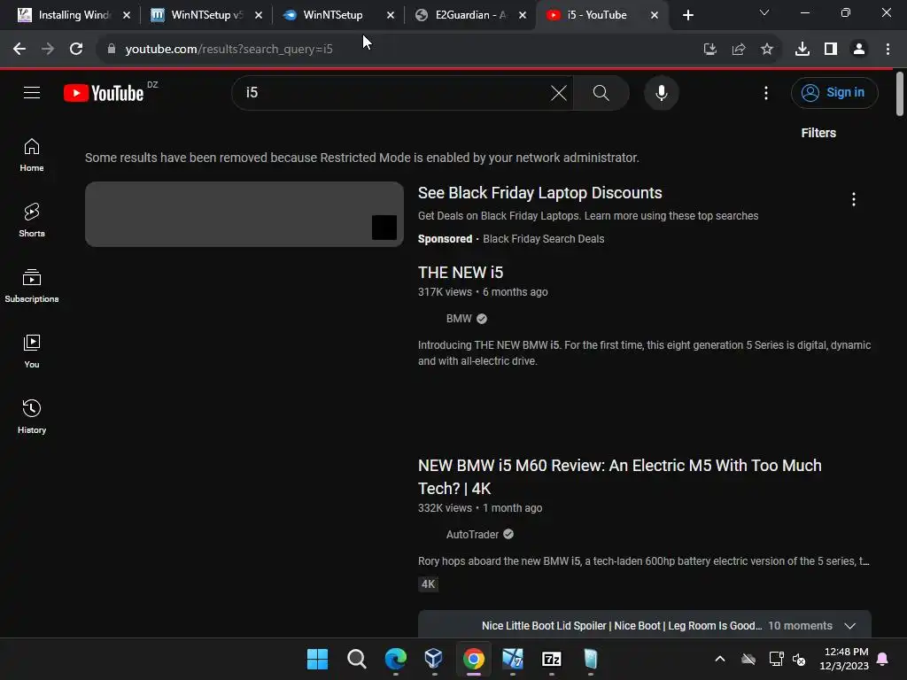Image resolution: width=907 pixels, height=680 pixels.
Task: Open Subscriptions in the sidebar
Action: point(32,286)
